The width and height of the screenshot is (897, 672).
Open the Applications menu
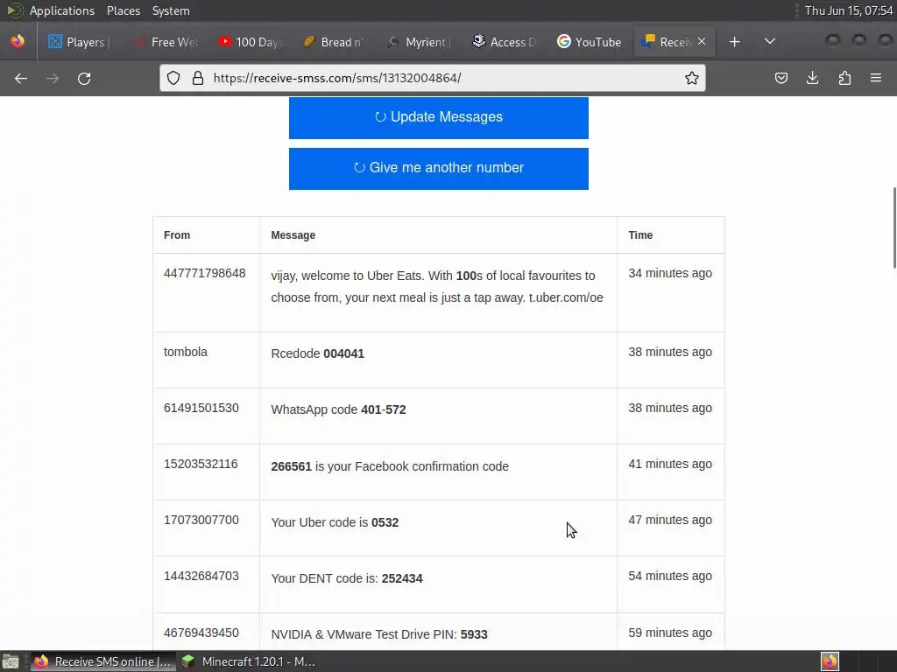coord(62,10)
